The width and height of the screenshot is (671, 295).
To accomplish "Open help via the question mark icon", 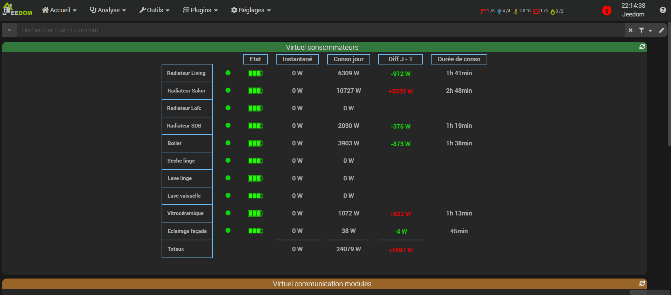I will (663, 10).
